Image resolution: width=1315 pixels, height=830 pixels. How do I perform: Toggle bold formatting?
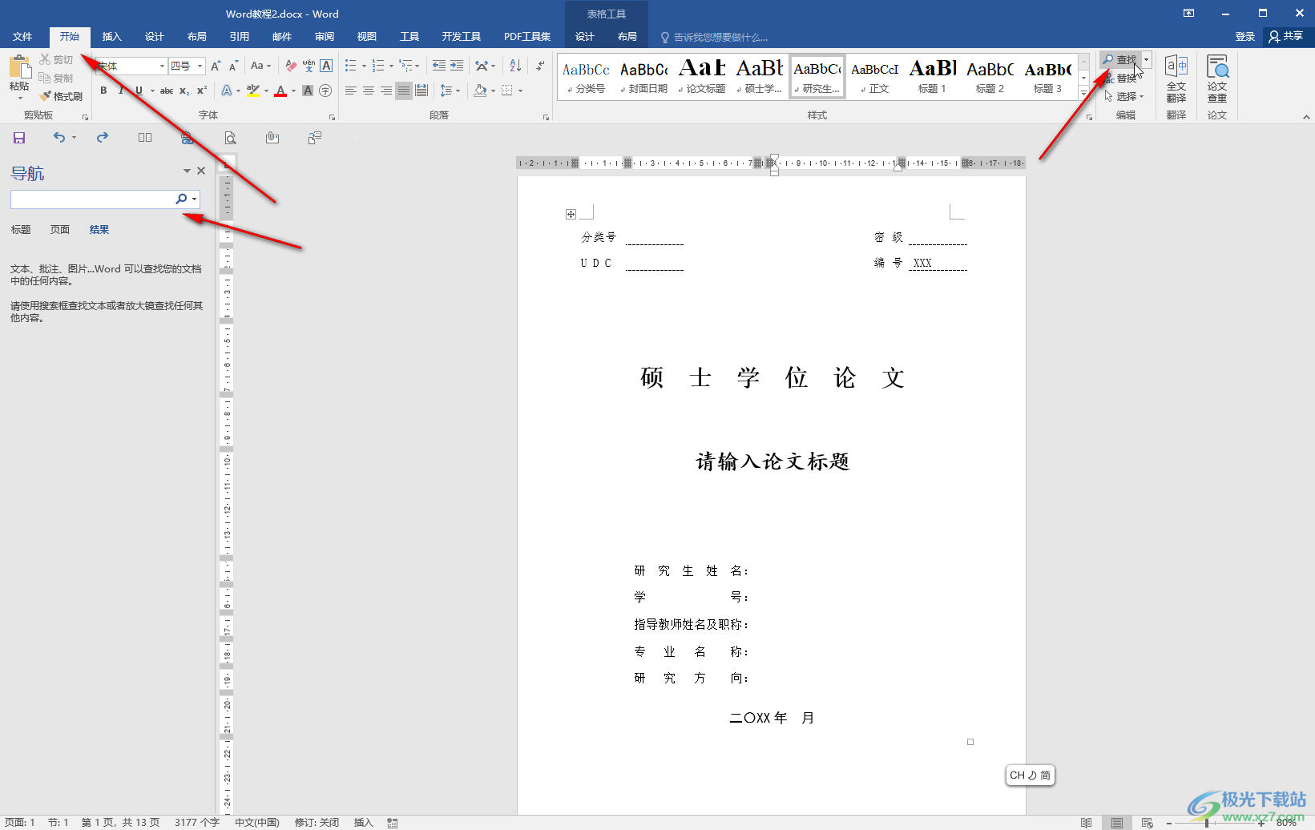coord(103,91)
